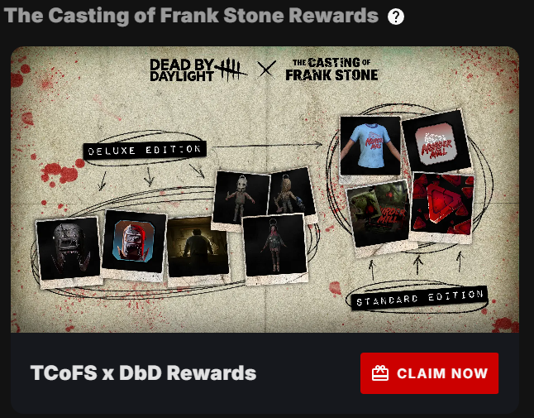Select the burlap doll charm photo

pos(290,192)
